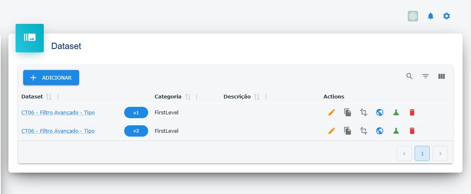
Task: Toggle column visibility icon
Action: [x=441, y=76]
